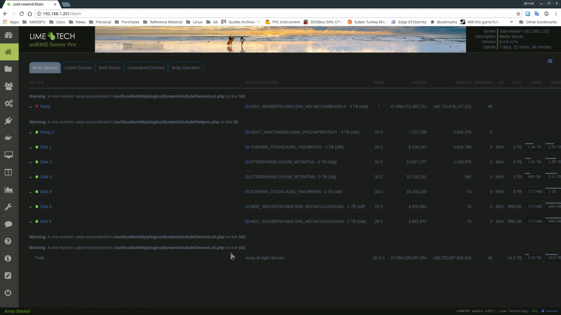Select the Array Devices tab

[x=45, y=68]
